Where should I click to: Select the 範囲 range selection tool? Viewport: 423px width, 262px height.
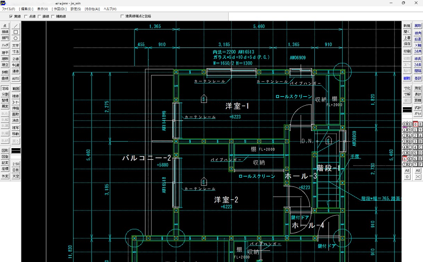[x=16, y=89]
